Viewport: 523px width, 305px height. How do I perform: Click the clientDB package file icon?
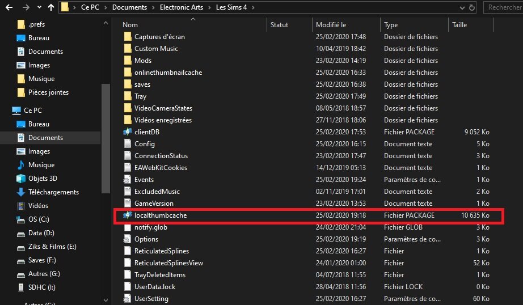[x=128, y=132]
